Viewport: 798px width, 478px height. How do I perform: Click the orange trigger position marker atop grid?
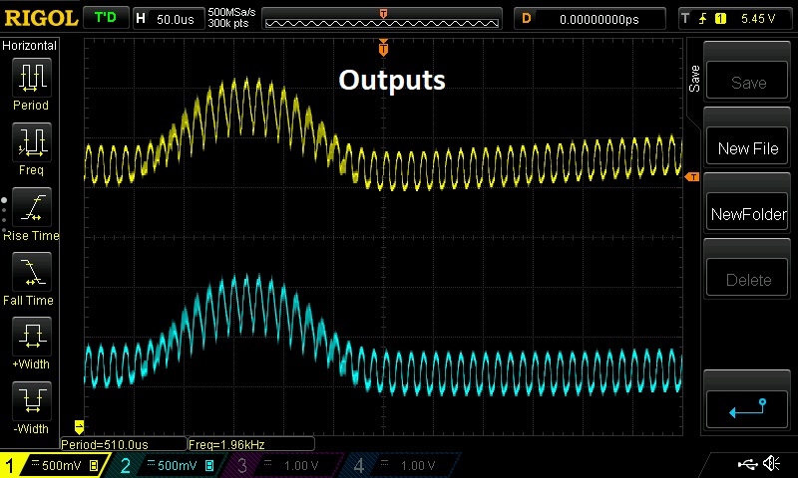(383, 47)
